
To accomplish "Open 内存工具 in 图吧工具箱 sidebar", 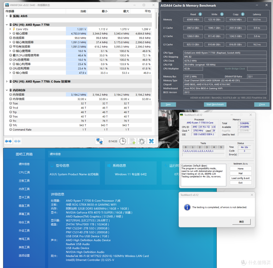I will click(24, 189).
